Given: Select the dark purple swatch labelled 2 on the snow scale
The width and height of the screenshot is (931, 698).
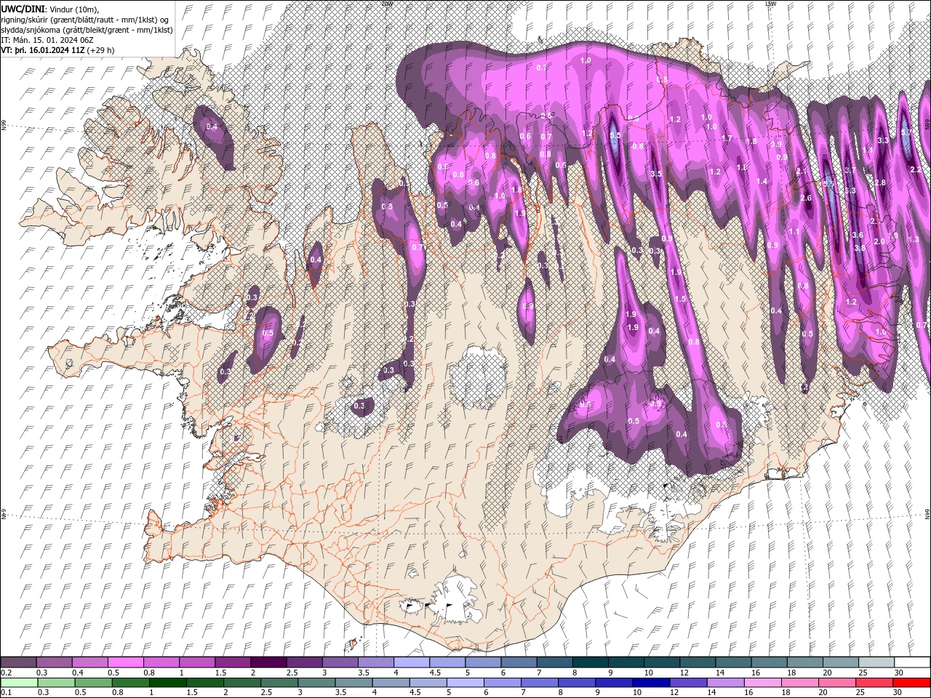Looking at the screenshot, I should click(268, 662).
